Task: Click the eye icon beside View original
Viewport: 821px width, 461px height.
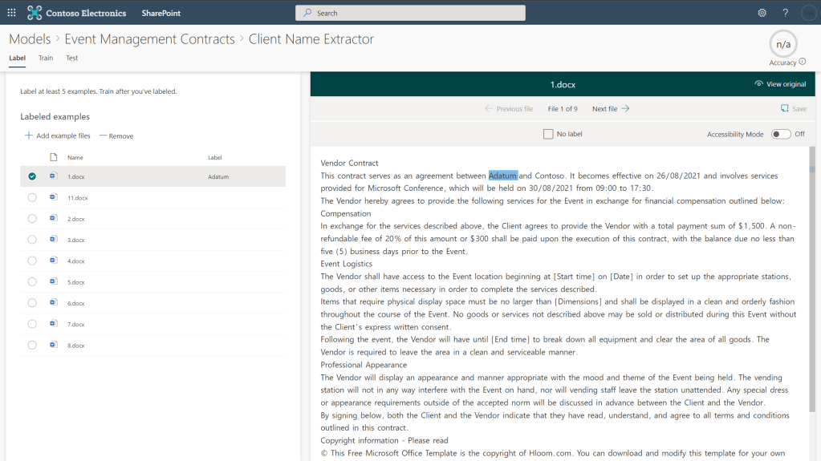Action: point(758,84)
